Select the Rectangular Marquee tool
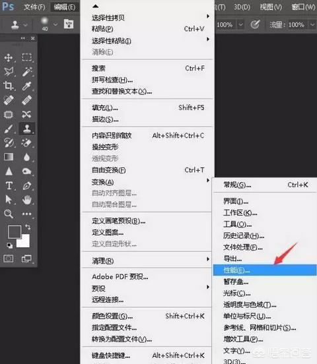Image resolution: width=317 pixels, height=364 pixels. [x=26, y=57]
